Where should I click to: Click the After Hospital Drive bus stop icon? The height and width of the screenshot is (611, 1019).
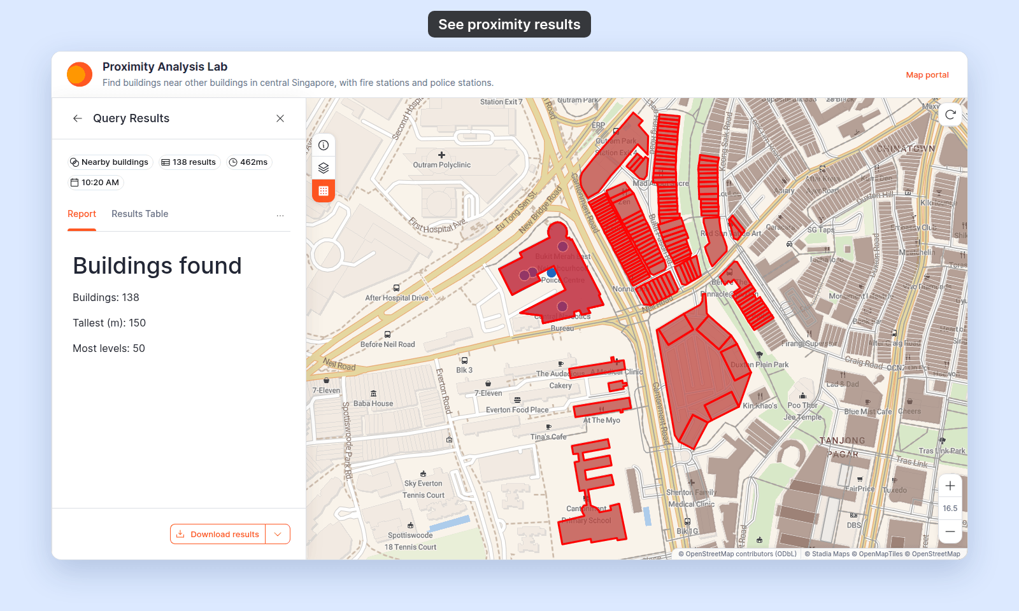[x=396, y=288]
